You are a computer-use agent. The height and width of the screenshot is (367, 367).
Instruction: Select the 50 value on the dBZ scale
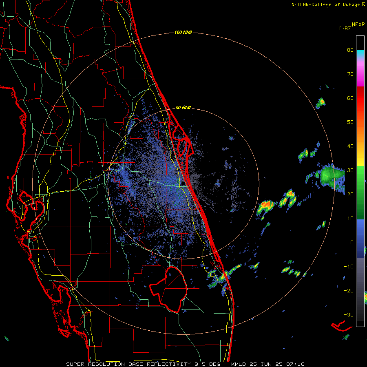click(x=350, y=122)
